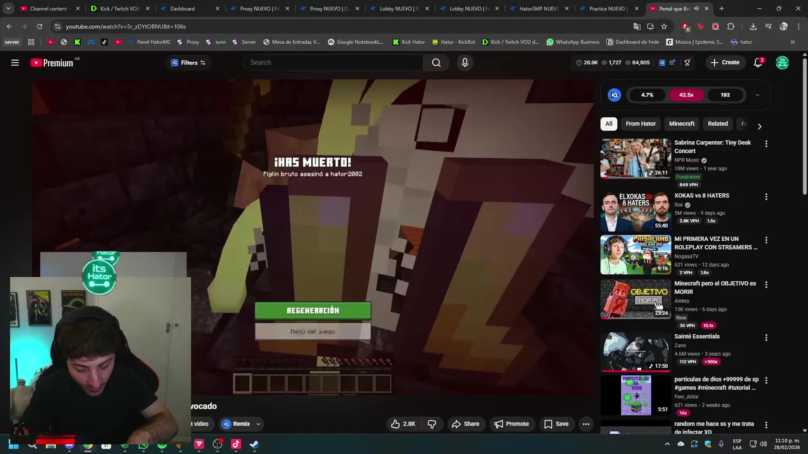Switch to the Channel content browser tab

pyautogui.click(x=50, y=9)
